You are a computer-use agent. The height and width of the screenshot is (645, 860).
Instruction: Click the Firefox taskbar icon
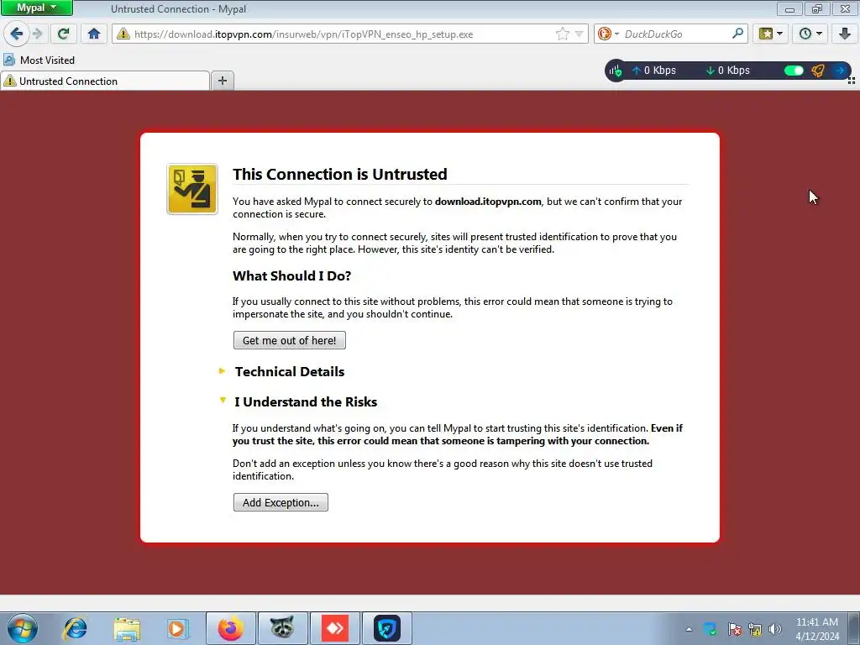tap(230, 628)
